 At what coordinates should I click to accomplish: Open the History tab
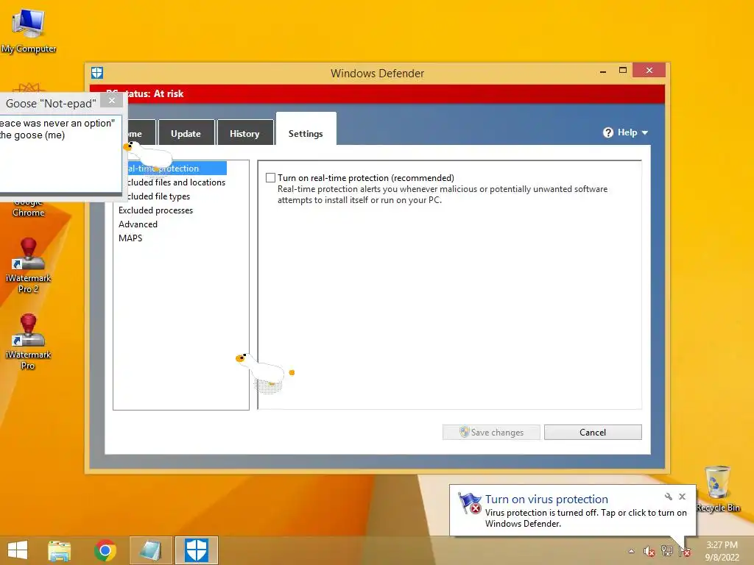click(x=244, y=133)
